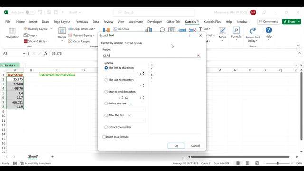Add a new sheet with the plus icon
This screenshot has width=304, height=171.
tap(52, 156)
